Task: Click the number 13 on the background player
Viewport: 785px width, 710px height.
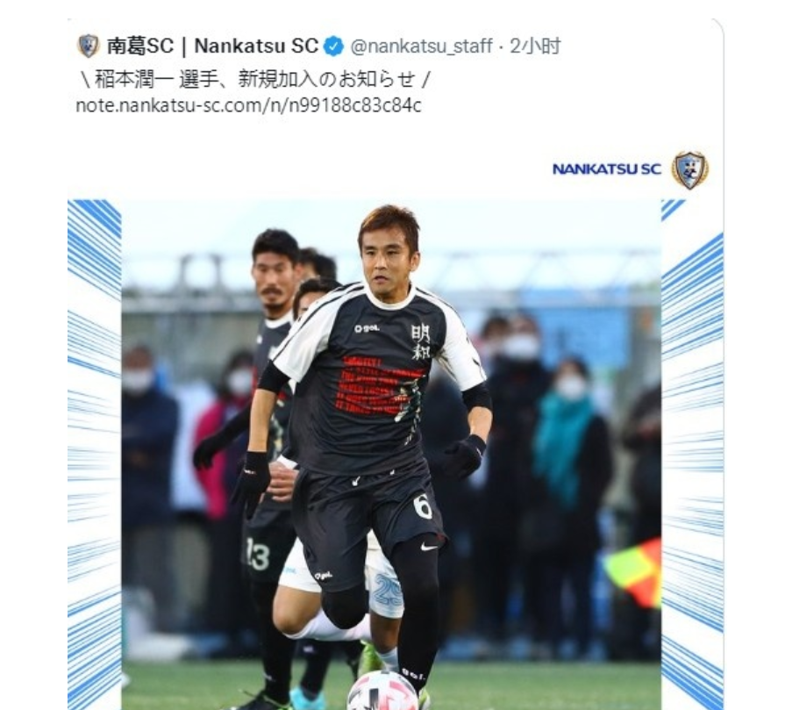Action: 259,554
